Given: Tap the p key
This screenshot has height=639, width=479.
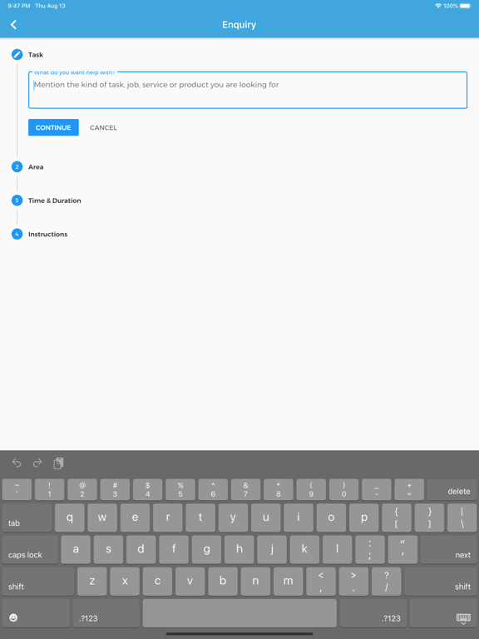Looking at the screenshot, I should coord(363,518).
